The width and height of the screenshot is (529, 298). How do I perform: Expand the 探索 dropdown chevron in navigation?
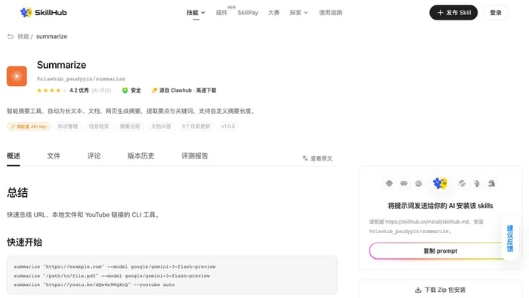(x=306, y=13)
